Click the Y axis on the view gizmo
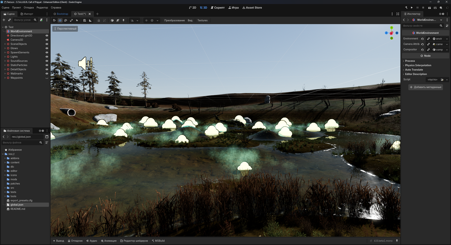 tap(391, 28)
